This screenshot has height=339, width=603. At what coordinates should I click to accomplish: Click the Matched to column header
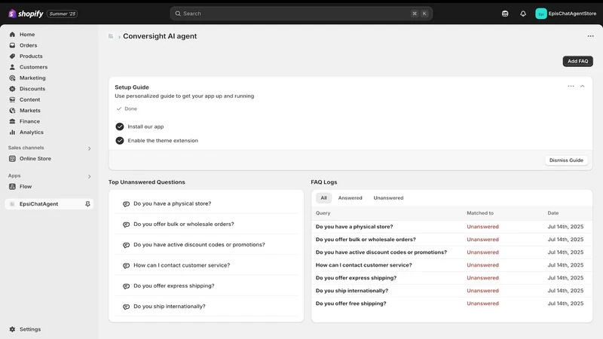[x=480, y=213]
